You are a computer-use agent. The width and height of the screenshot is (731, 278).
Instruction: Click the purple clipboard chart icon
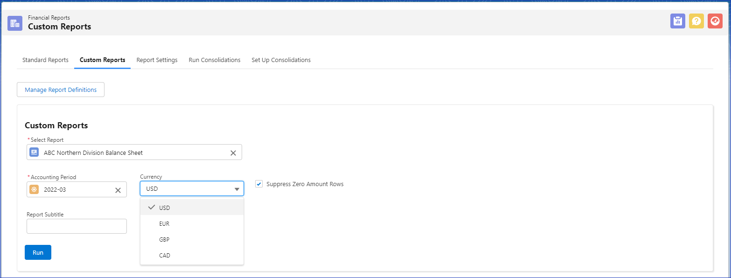point(677,21)
